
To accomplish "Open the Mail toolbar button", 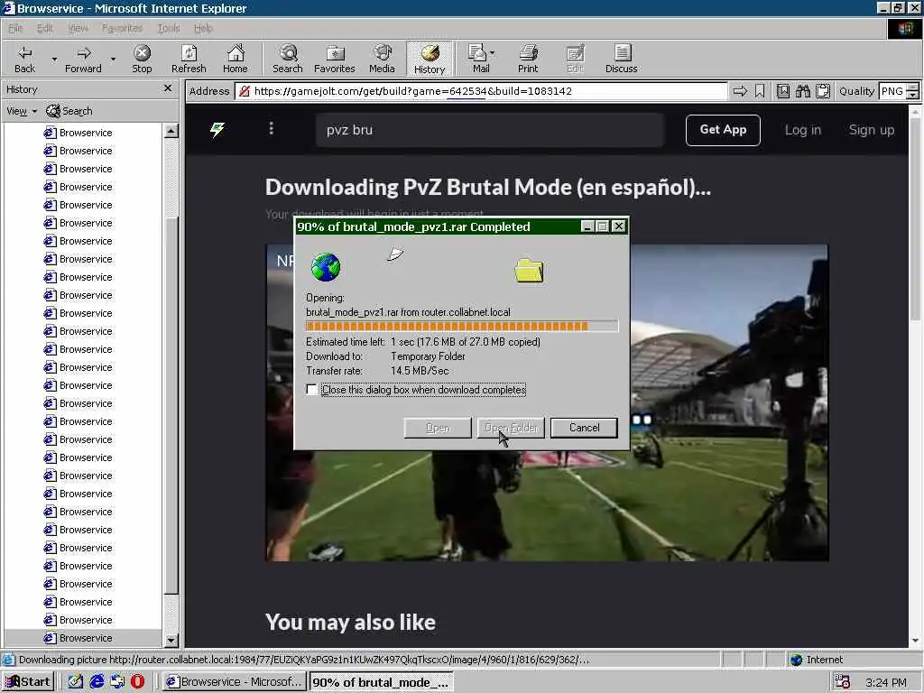I will [x=480, y=59].
